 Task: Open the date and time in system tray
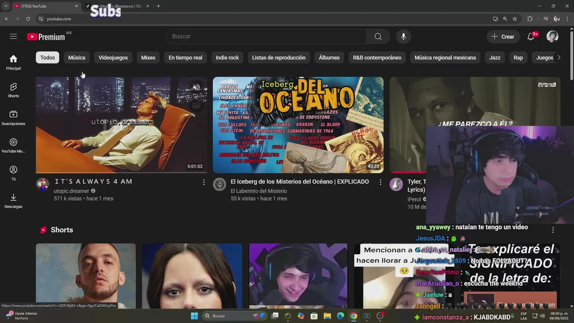(x=560, y=316)
